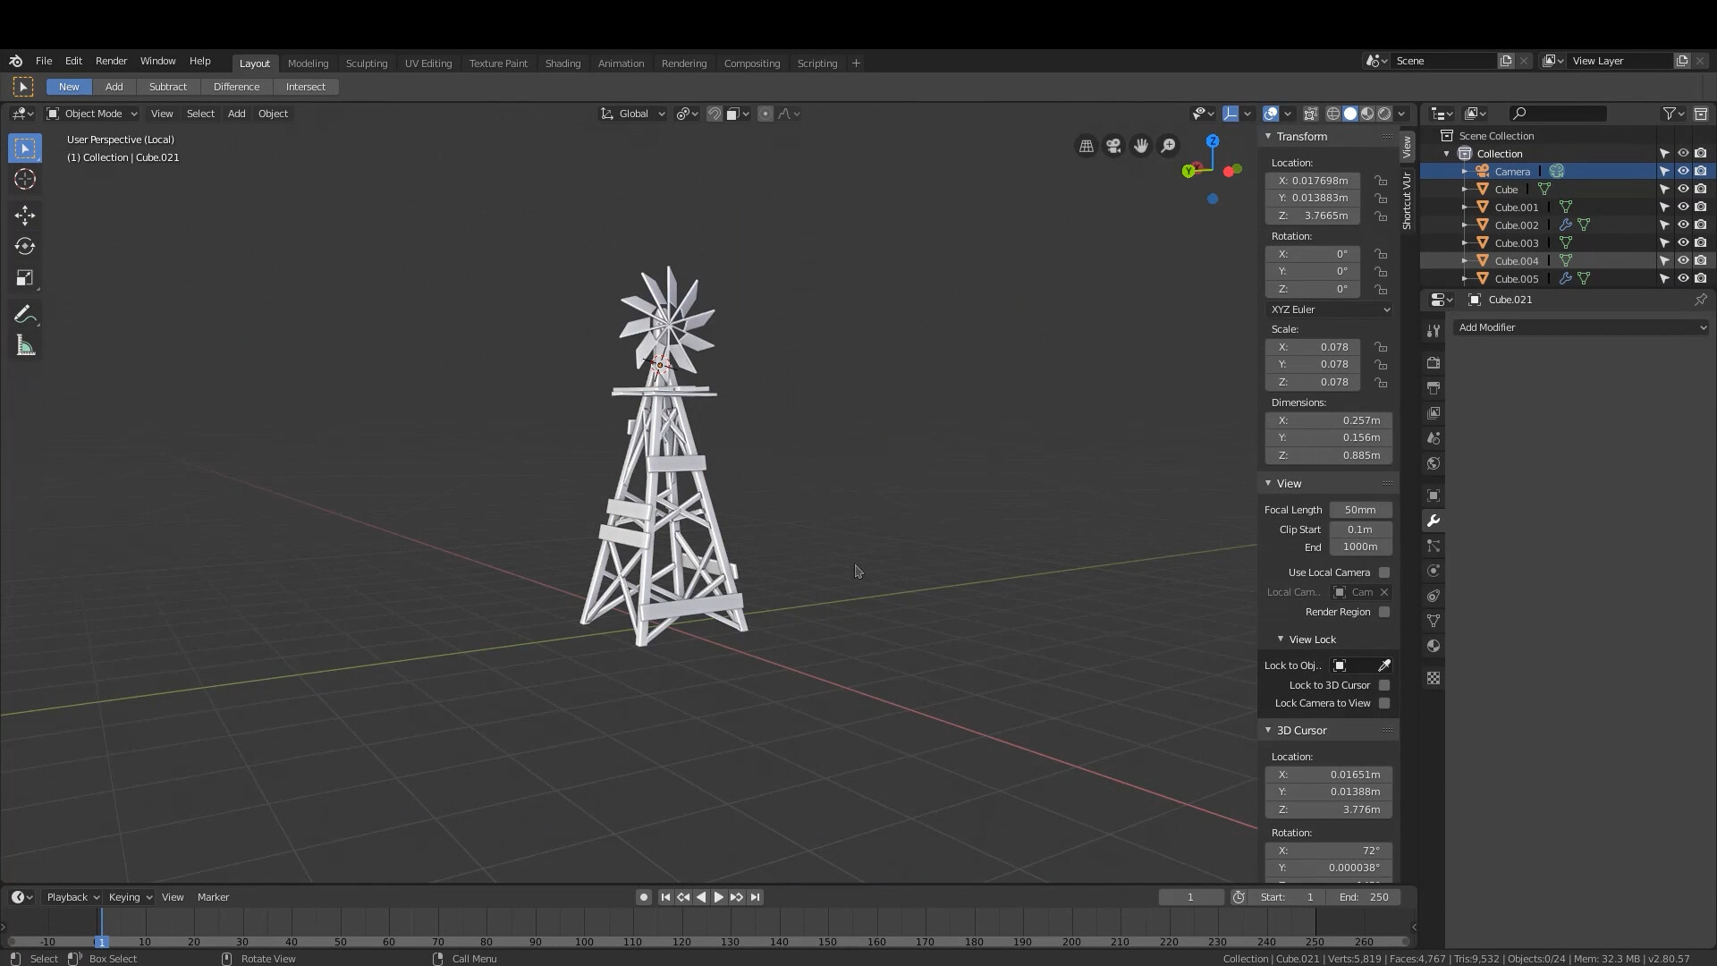Switch to the Shading workspace tab
This screenshot has width=1717, height=966.
coord(562,63)
